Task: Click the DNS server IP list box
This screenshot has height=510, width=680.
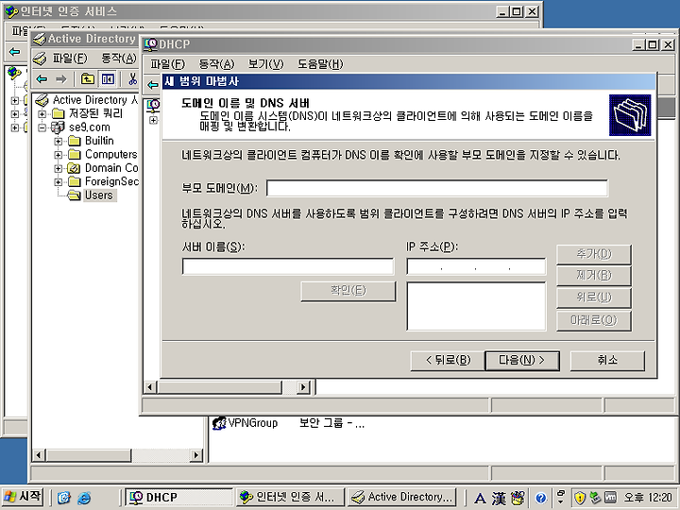Action: tap(476, 306)
